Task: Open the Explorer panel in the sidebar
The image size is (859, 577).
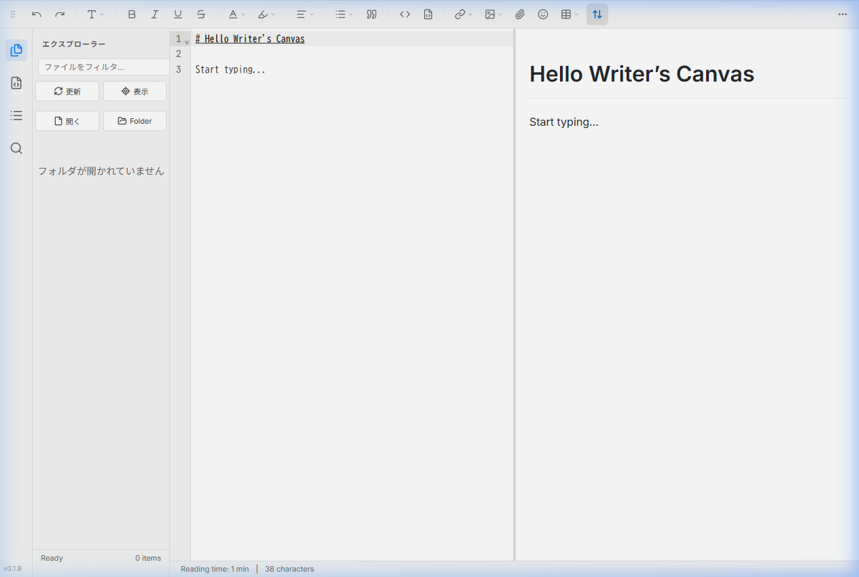Action: pos(16,50)
